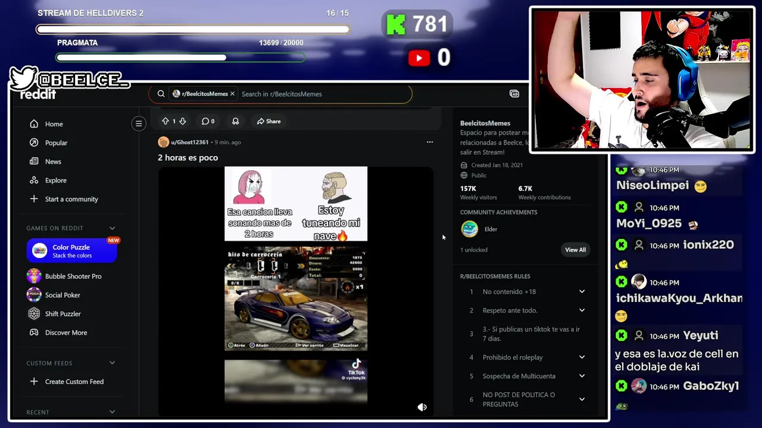Viewport: 762px width, 428px height.
Task: Select Start a community
Action: pyautogui.click(x=71, y=199)
